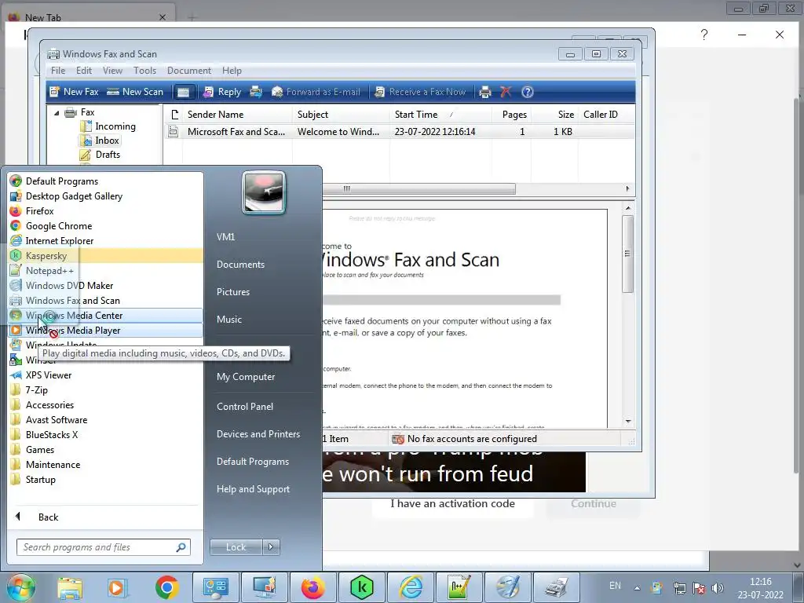
Task: Expand the Startup folder
Action: (105, 480)
